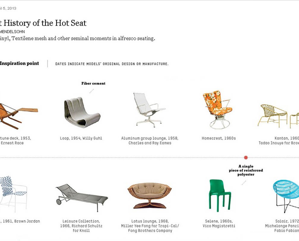Click the "A single piece of reinforced polyester" note
Image resolution: width=299 pixels, height=241 pixels.
tap(246, 170)
